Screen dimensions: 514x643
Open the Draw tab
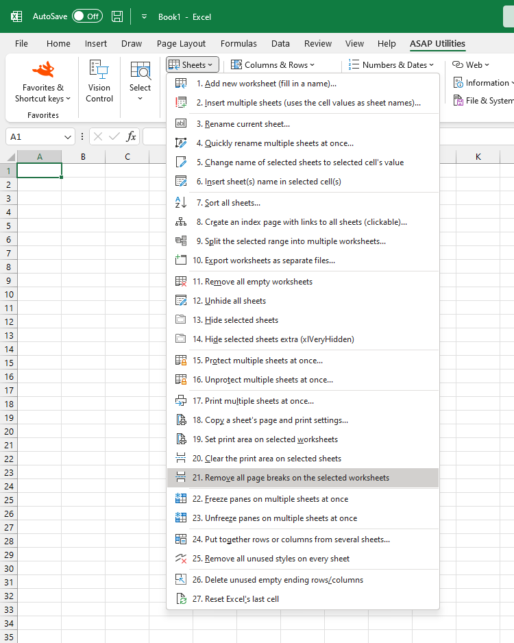[x=132, y=43]
